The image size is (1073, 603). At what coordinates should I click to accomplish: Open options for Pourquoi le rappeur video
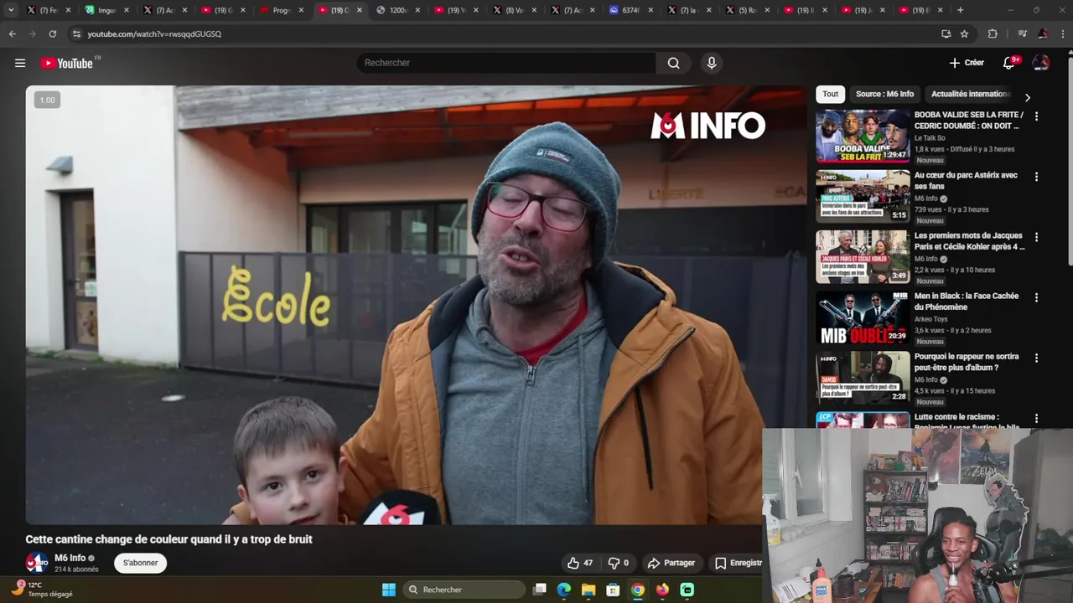(x=1036, y=358)
